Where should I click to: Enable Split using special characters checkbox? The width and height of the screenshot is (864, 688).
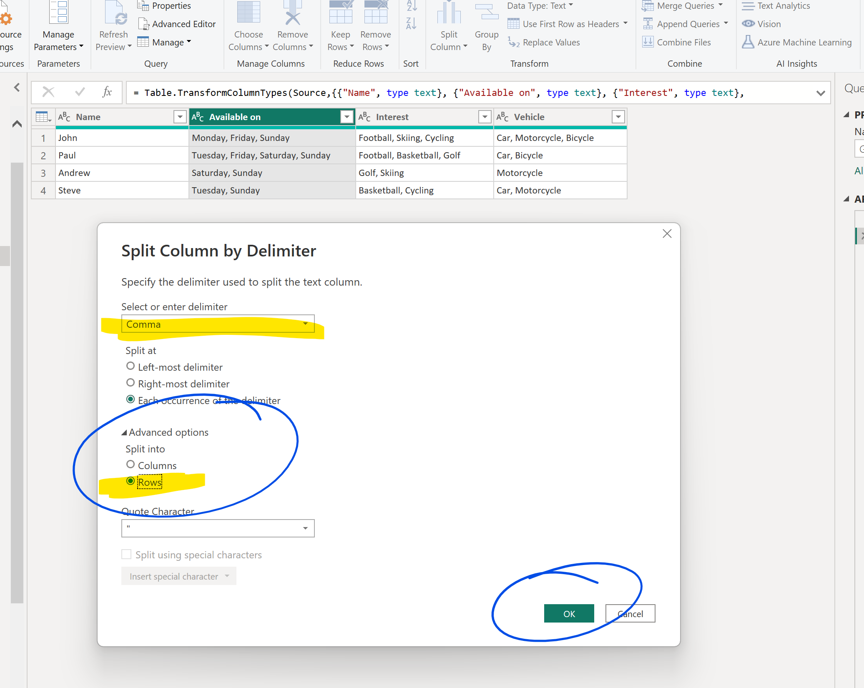(126, 554)
